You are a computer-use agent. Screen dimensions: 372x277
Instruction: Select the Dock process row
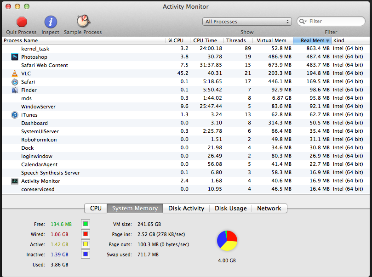click(186, 148)
